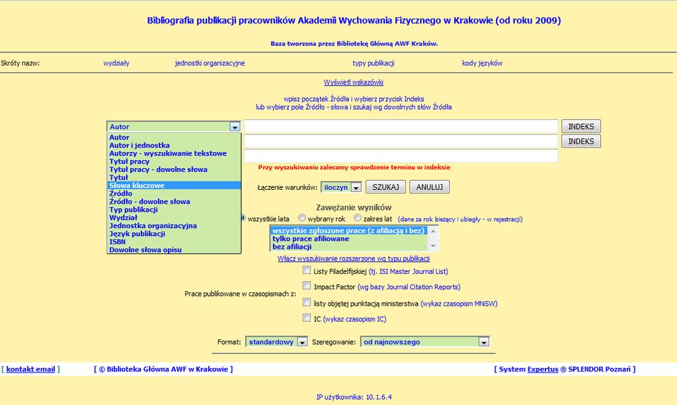Click the third search input field
The height and width of the screenshot is (405, 677).
401,156
